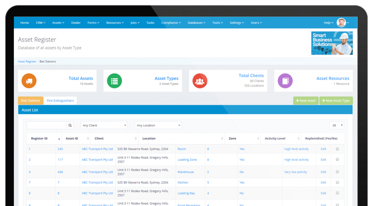Click the green list Asset Types icon

pyautogui.click(x=114, y=81)
